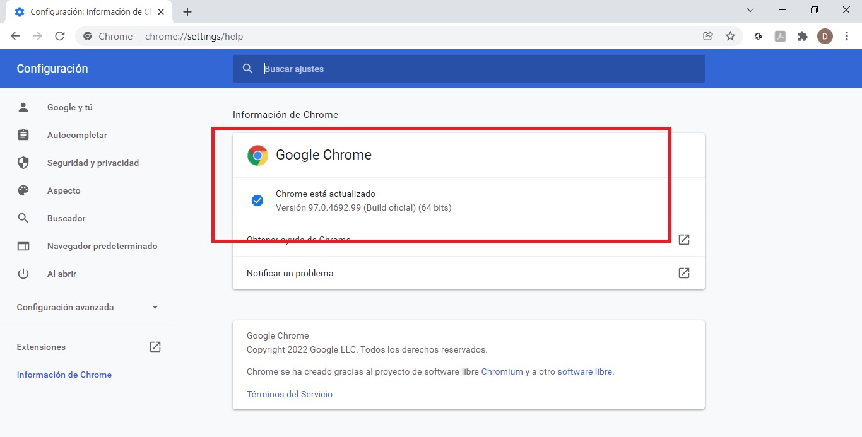
Task: Click the clipboard icon beside Autocompletar
Action: coord(23,135)
